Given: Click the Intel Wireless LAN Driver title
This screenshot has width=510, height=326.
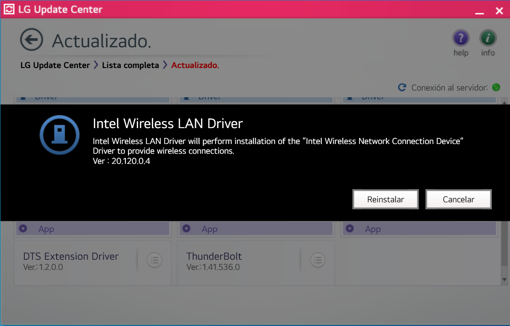Looking at the screenshot, I should (x=168, y=123).
